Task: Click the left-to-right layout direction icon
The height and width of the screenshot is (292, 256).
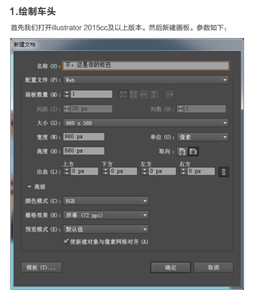Action: (169, 94)
